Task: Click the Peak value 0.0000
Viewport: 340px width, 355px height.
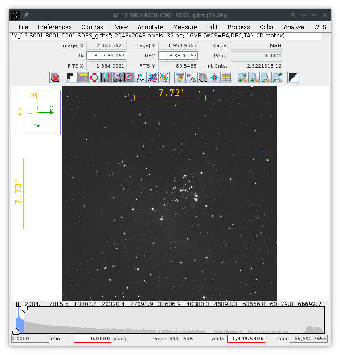Action: 257,56
